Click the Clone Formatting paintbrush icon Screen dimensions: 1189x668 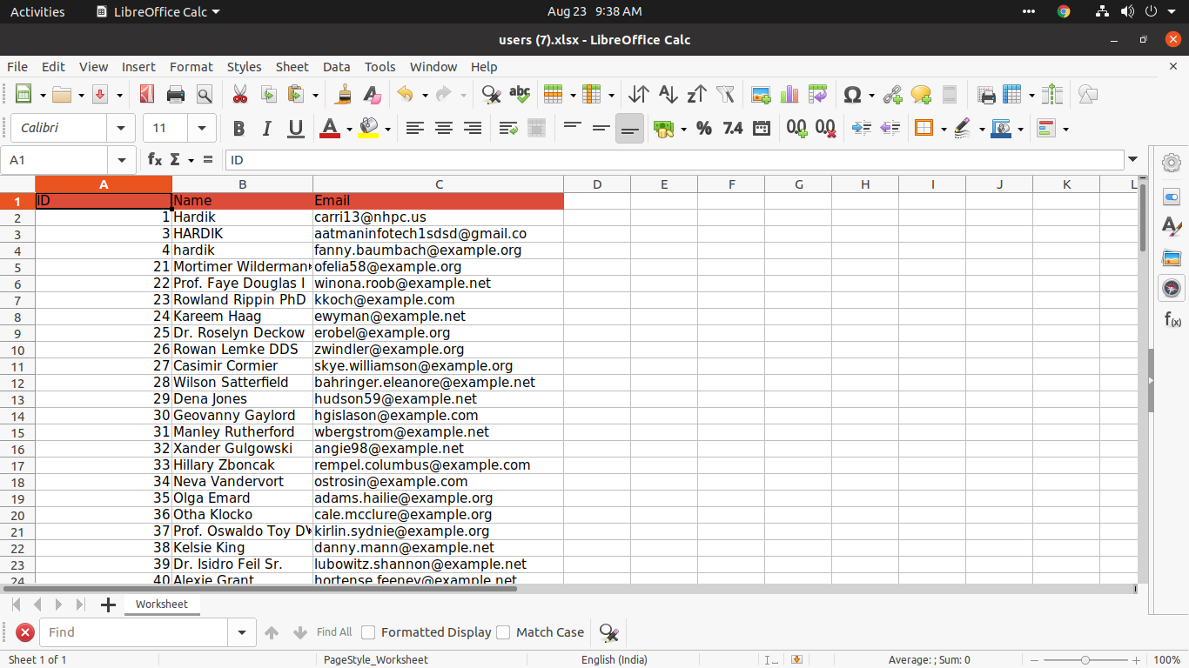(x=344, y=94)
